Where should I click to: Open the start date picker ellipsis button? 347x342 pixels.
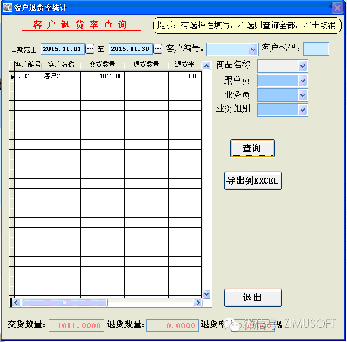coord(90,49)
